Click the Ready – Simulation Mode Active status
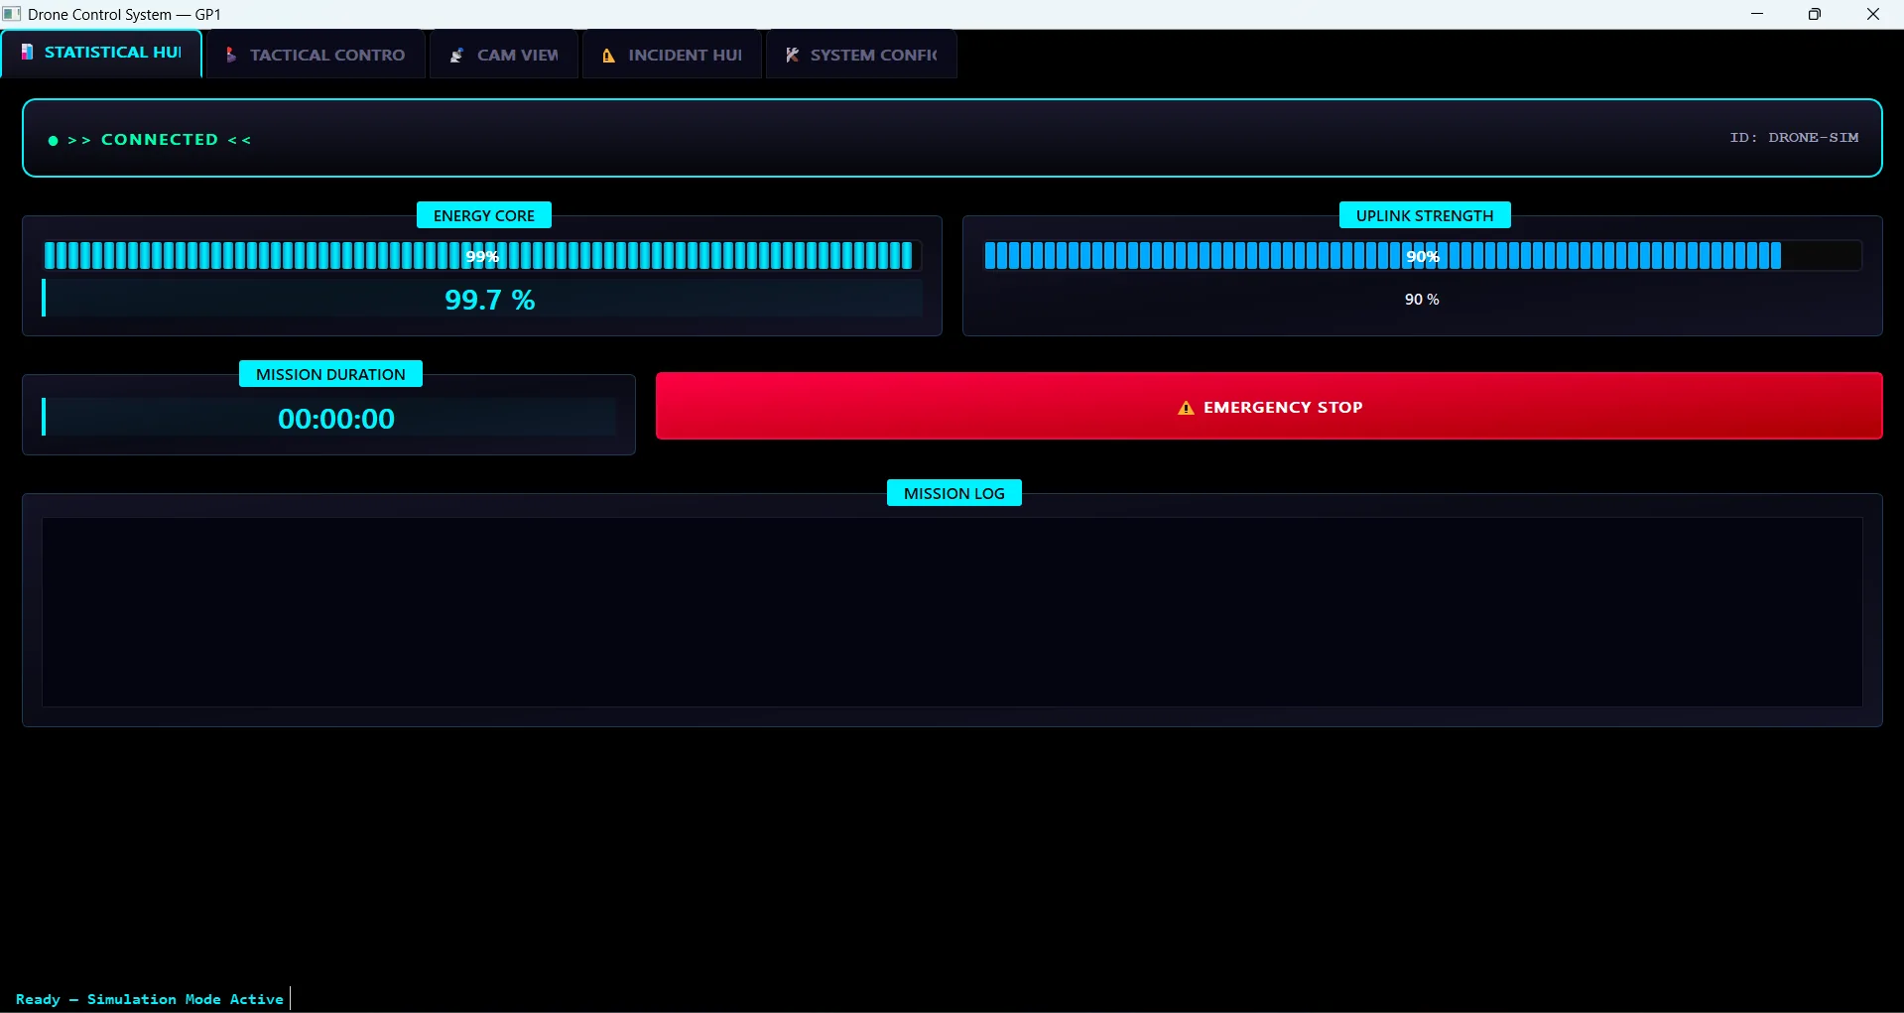 point(150,999)
